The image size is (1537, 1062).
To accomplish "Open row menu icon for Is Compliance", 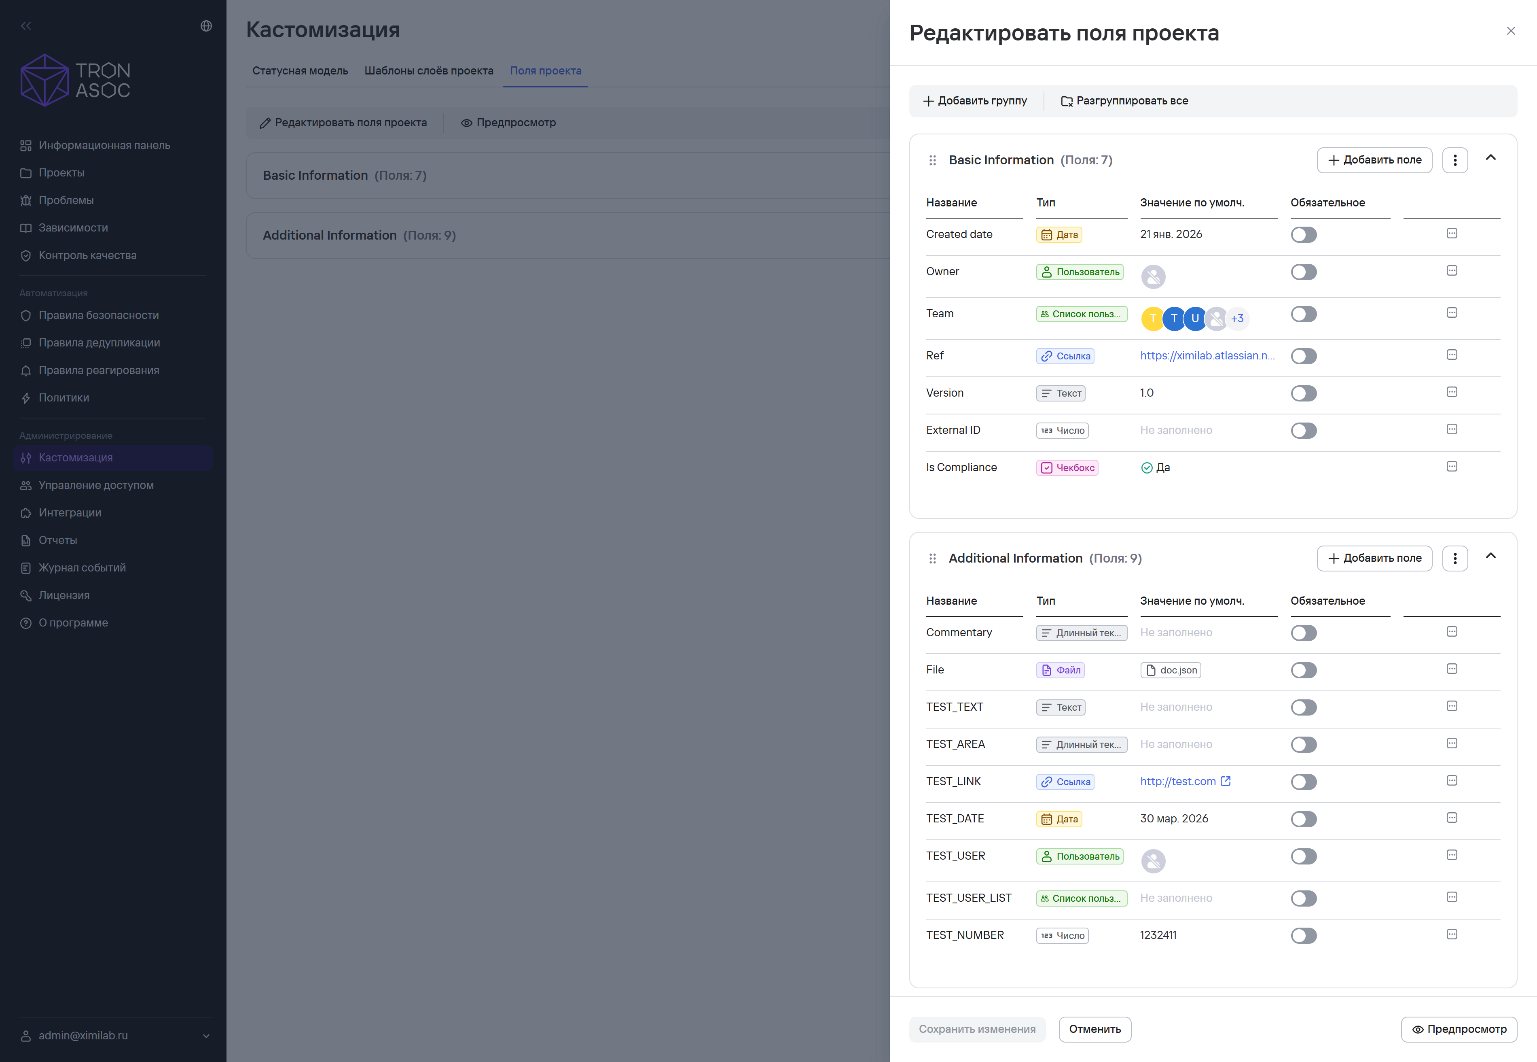I will tap(1452, 467).
